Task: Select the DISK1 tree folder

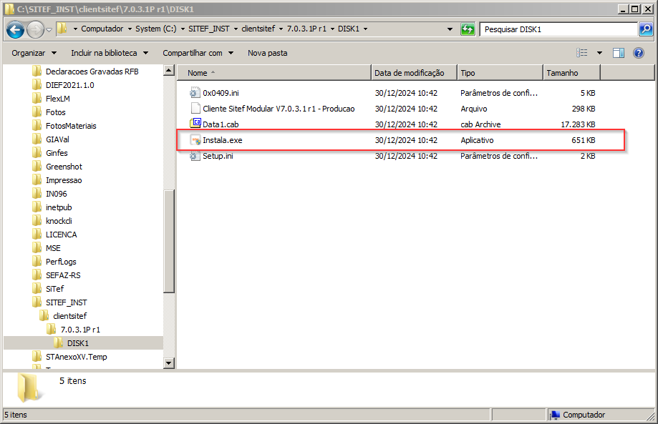Action: tap(77, 343)
